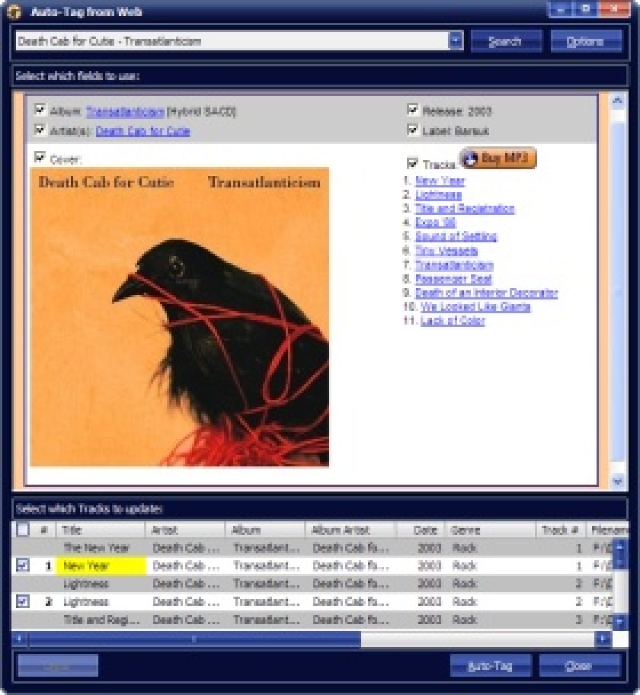Toggle the Release field checkbox

click(413, 110)
